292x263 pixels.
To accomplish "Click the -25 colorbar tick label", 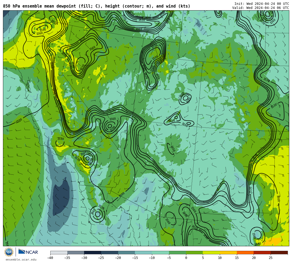I will pos(101,258).
